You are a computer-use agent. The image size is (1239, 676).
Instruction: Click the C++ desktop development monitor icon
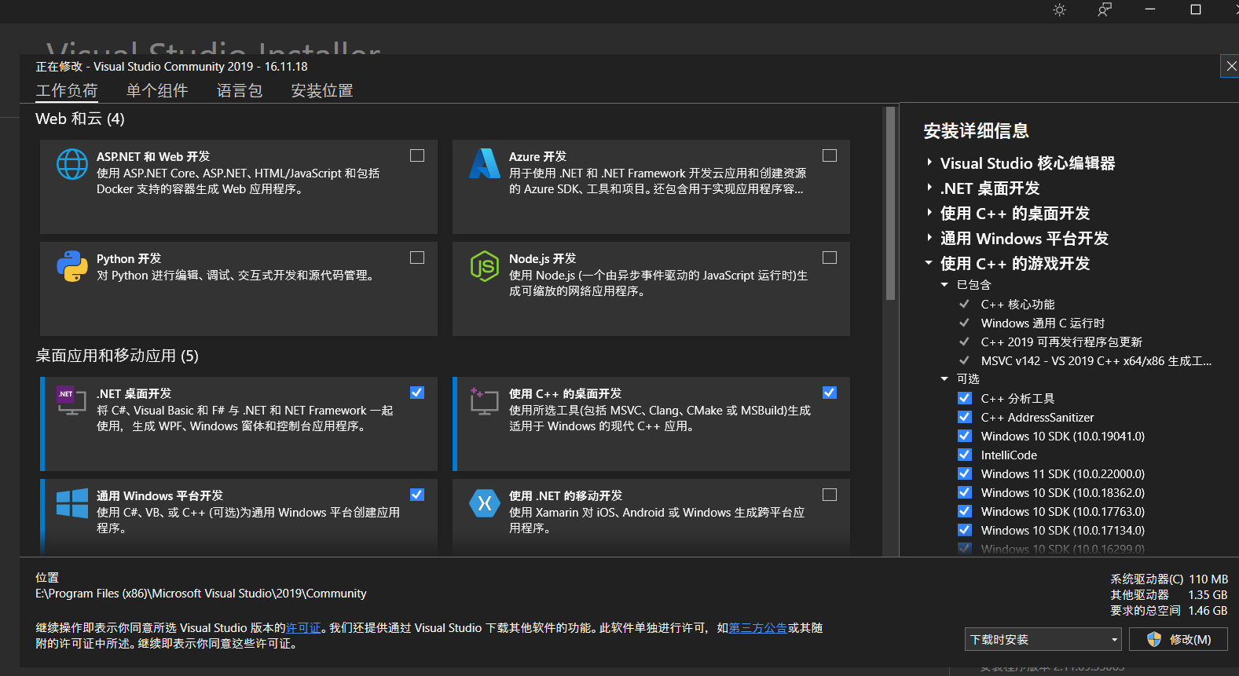click(x=485, y=400)
